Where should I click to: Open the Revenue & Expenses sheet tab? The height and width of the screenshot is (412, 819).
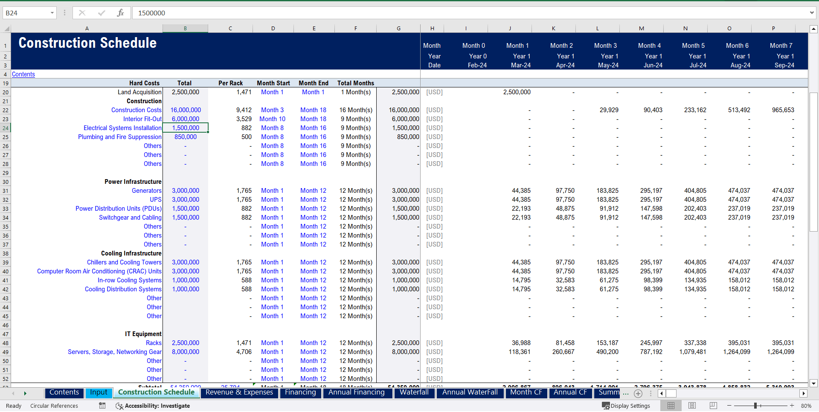pos(240,393)
